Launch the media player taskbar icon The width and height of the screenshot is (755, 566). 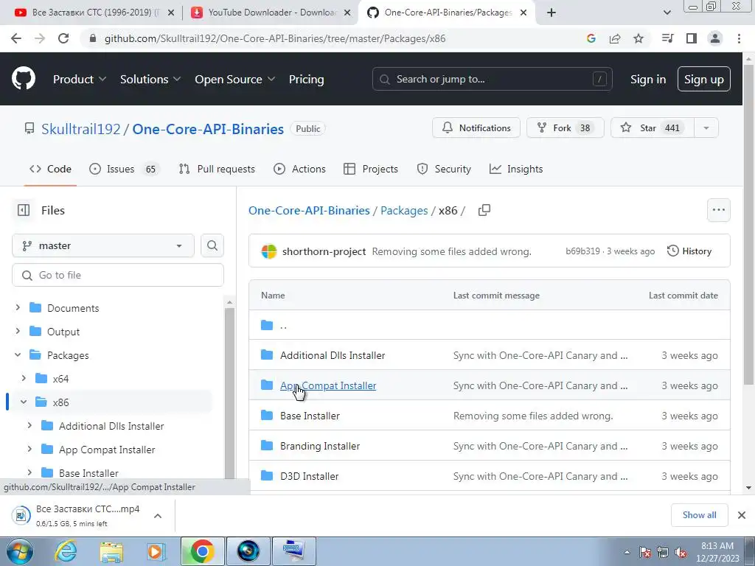pyautogui.click(x=156, y=551)
